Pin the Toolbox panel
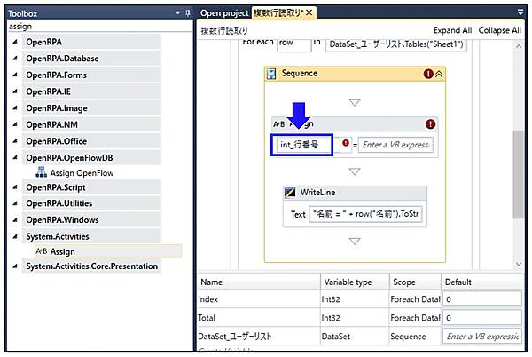The height and width of the screenshot is (357, 532). coord(186,13)
